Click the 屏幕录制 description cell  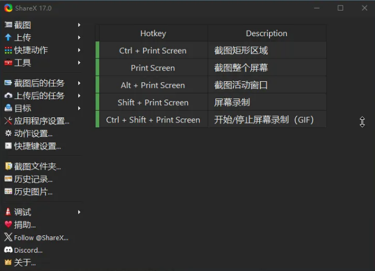pos(267,102)
